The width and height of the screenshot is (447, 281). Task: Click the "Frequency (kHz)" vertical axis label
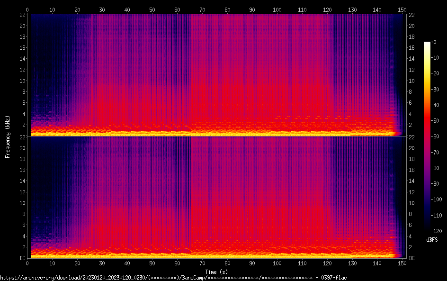tap(8, 136)
